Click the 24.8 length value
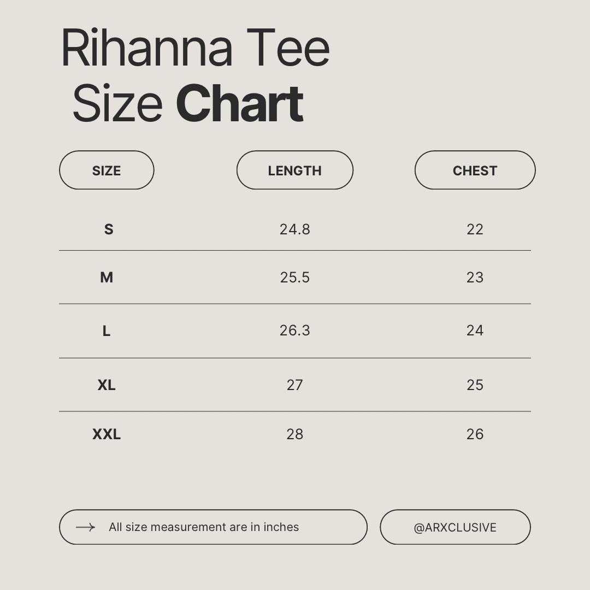 coord(294,229)
